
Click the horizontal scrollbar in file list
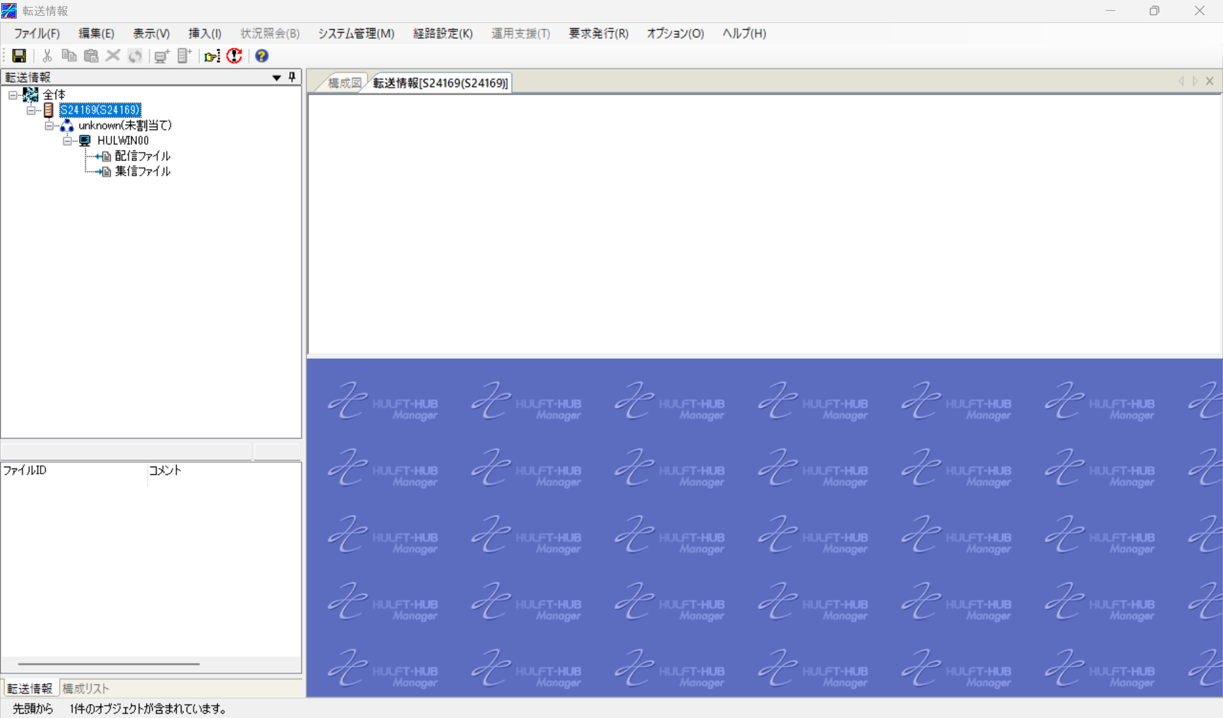108,664
